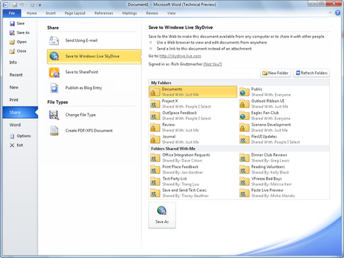Open Options in the left menu
The image size is (344, 258).
[20, 136]
